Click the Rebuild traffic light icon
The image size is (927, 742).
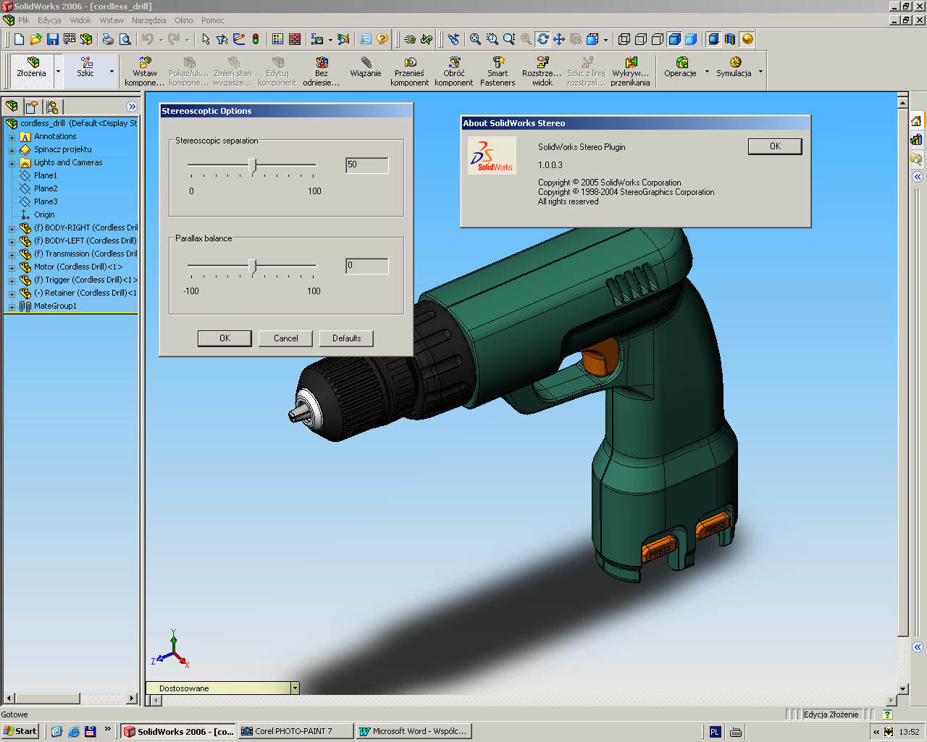pos(256,39)
